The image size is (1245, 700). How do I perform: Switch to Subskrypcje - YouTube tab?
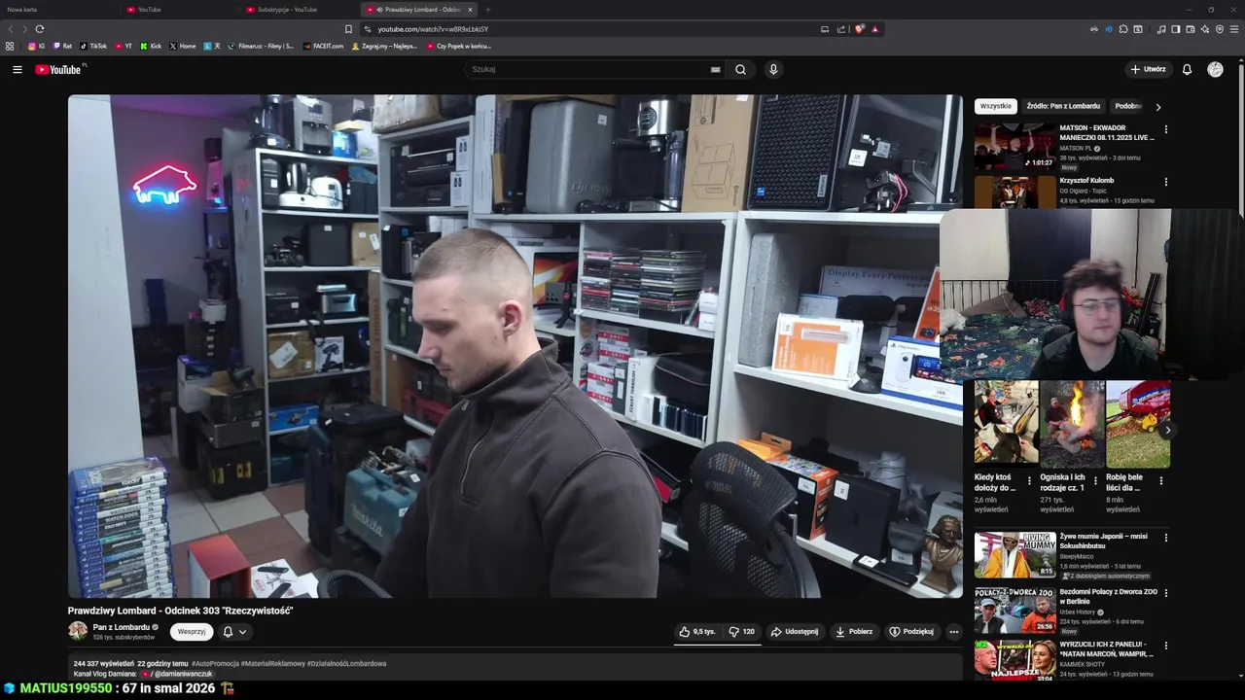[301, 10]
